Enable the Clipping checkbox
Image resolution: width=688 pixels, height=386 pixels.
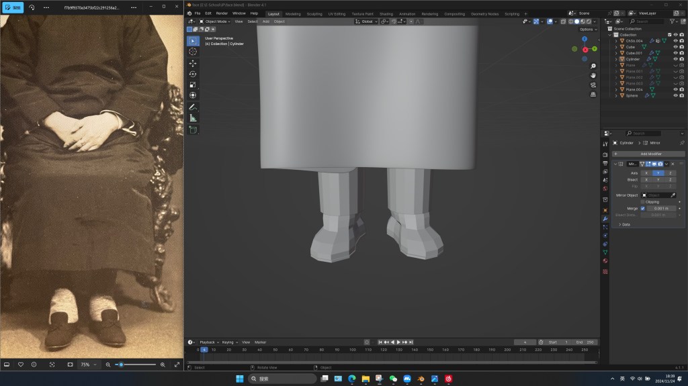[642, 201]
